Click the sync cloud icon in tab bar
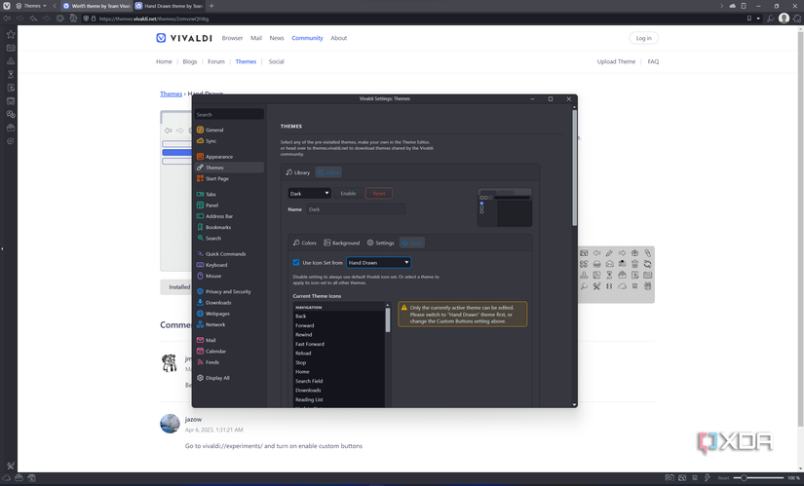Viewport: 804px width, 486px height. click(732, 6)
